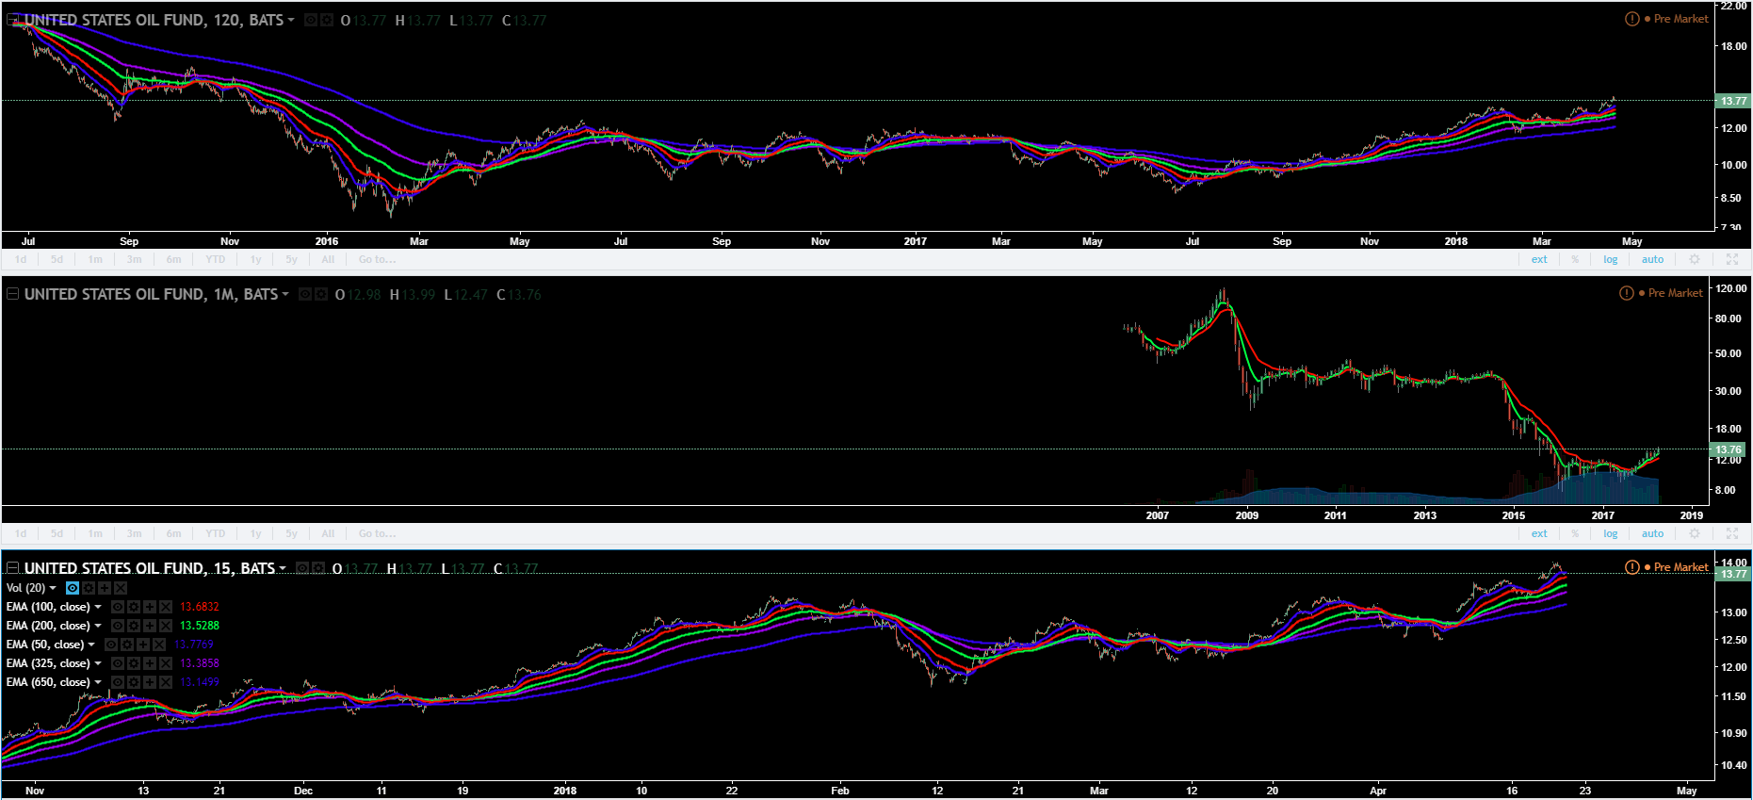This screenshot has height=800, width=1753.
Task: Select the 6m range in the 1M chart toolbar
Action: click(174, 533)
